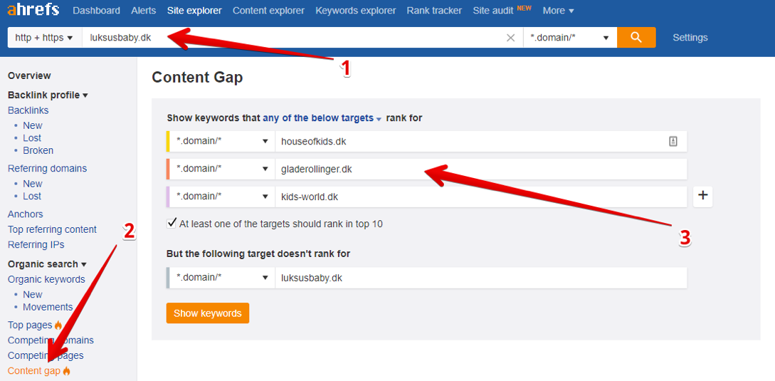This screenshot has height=381, width=775.
Task: Open Content explorer
Action: 268,11
